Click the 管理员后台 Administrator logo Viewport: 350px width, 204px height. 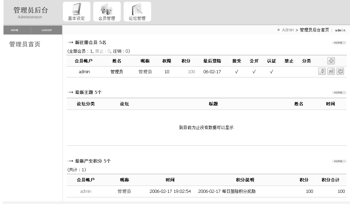click(x=30, y=12)
